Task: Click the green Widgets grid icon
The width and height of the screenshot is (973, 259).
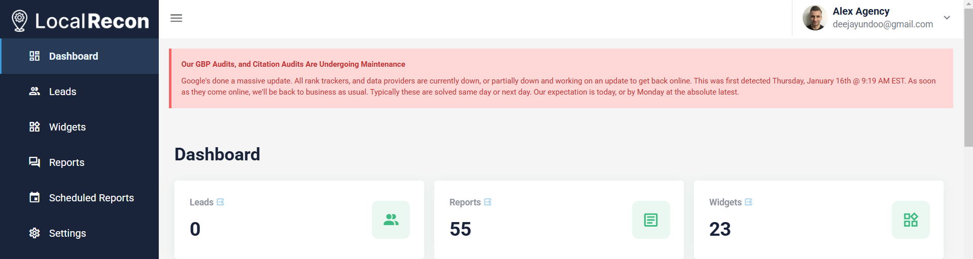Action: coord(911,220)
